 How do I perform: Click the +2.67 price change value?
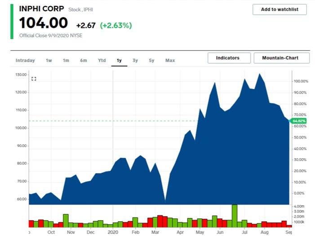(x=86, y=26)
